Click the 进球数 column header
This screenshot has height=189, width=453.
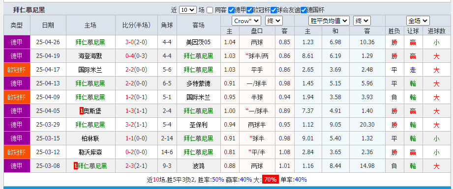click(436, 31)
